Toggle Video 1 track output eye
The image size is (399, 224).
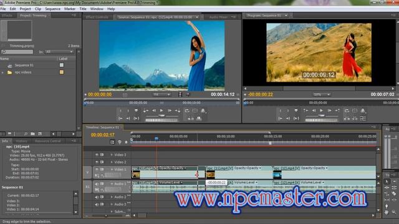97,169
